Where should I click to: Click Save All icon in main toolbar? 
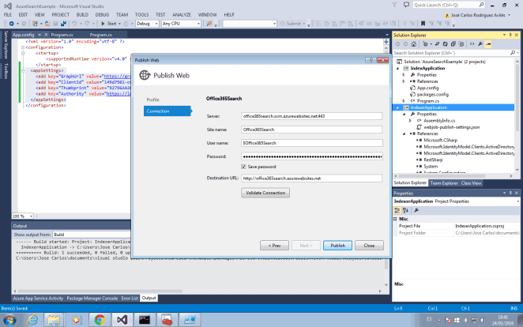[63, 24]
